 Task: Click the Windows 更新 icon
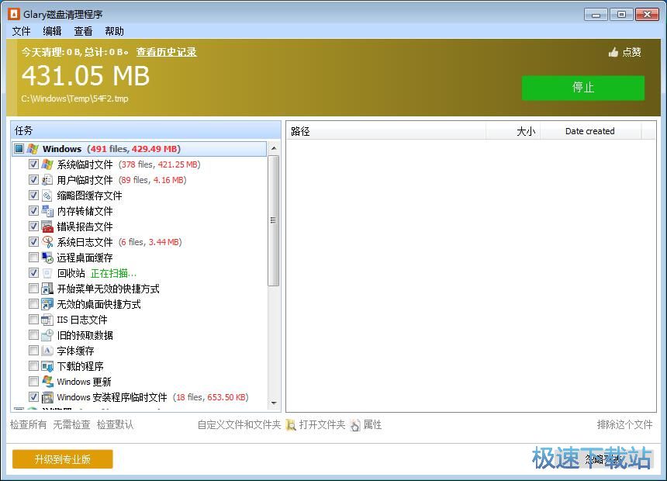click(47, 382)
